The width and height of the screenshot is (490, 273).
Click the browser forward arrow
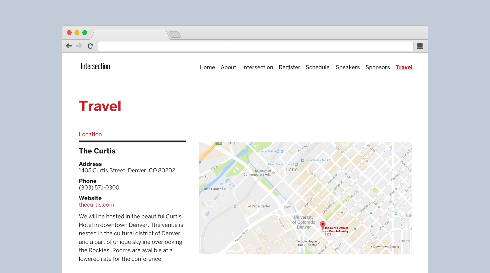[x=79, y=46]
